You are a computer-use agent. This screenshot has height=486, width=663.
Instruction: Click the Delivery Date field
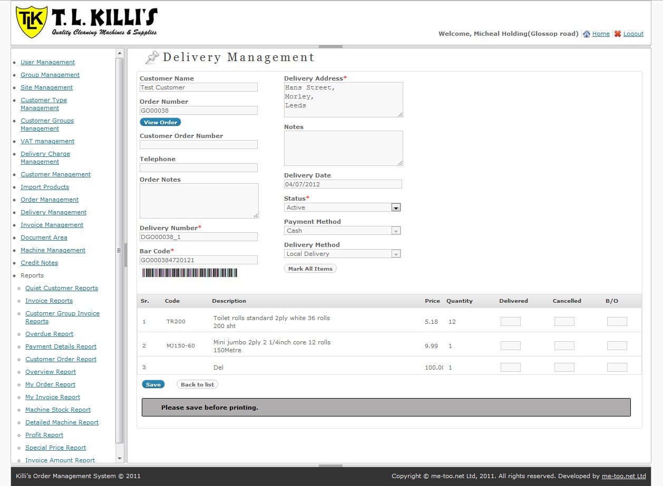coord(343,184)
